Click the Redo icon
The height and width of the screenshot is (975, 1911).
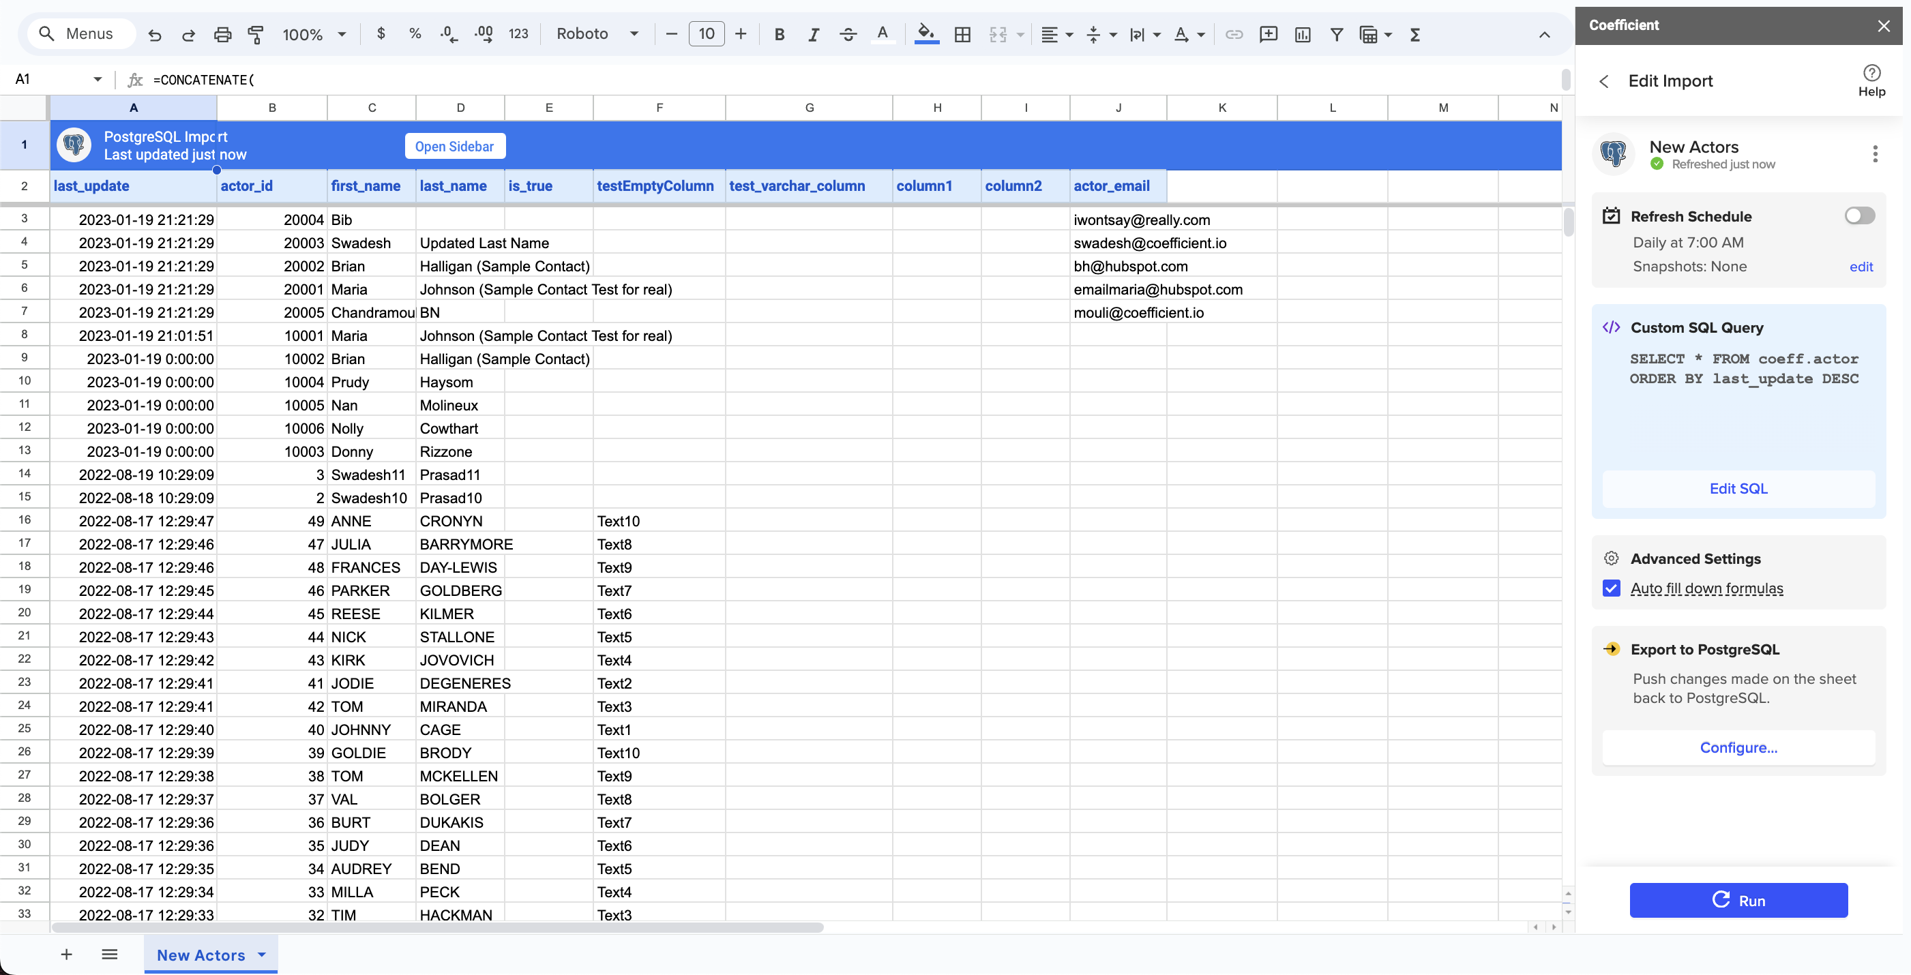pos(188,34)
